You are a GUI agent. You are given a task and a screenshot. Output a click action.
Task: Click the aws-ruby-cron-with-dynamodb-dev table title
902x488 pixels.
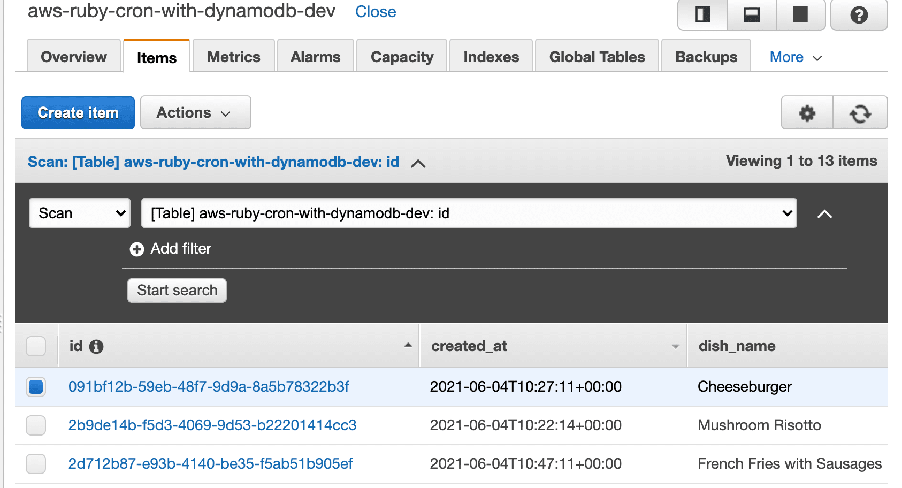[x=182, y=11]
